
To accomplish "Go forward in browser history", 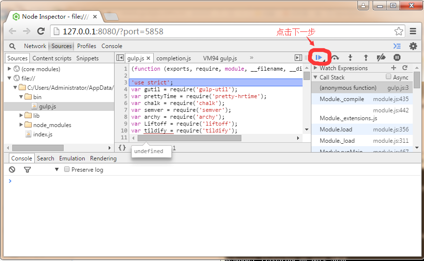I will (x=26, y=31).
